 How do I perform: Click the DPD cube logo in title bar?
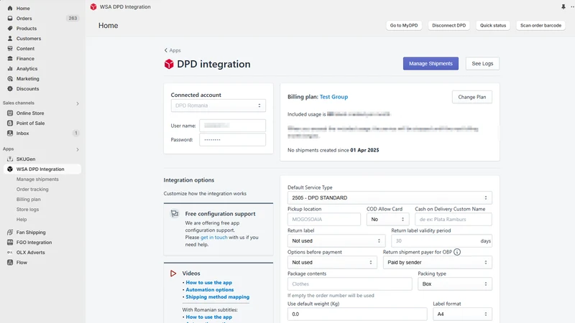(x=93, y=6)
